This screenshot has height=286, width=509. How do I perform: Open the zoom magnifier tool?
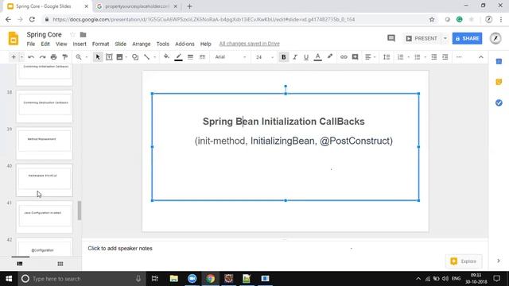coord(79,57)
